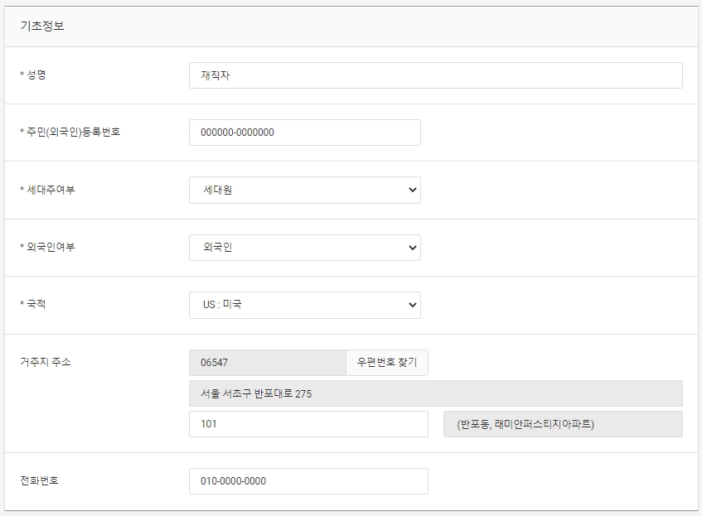The width and height of the screenshot is (702, 516).
Task: Click the chevron arrow of 외국인여부 select
Action: coord(413,248)
